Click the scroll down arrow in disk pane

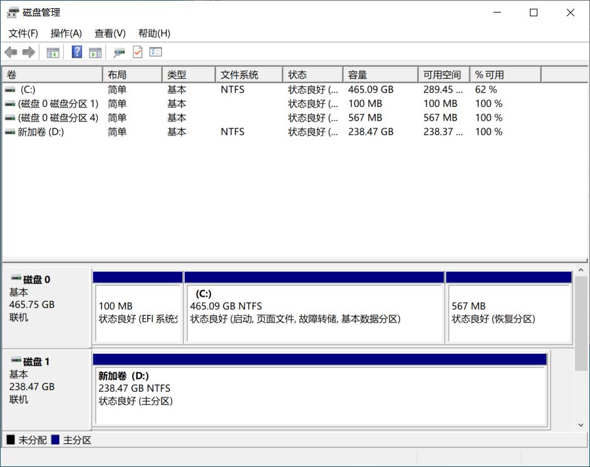[581, 425]
